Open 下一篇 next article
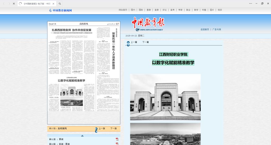The image size is (271, 145). pos(146,42)
